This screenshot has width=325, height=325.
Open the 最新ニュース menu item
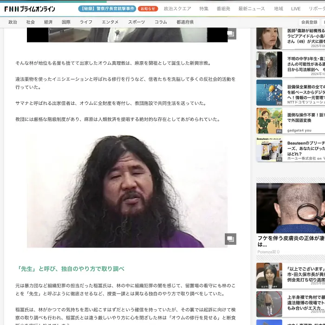(x=252, y=9)
